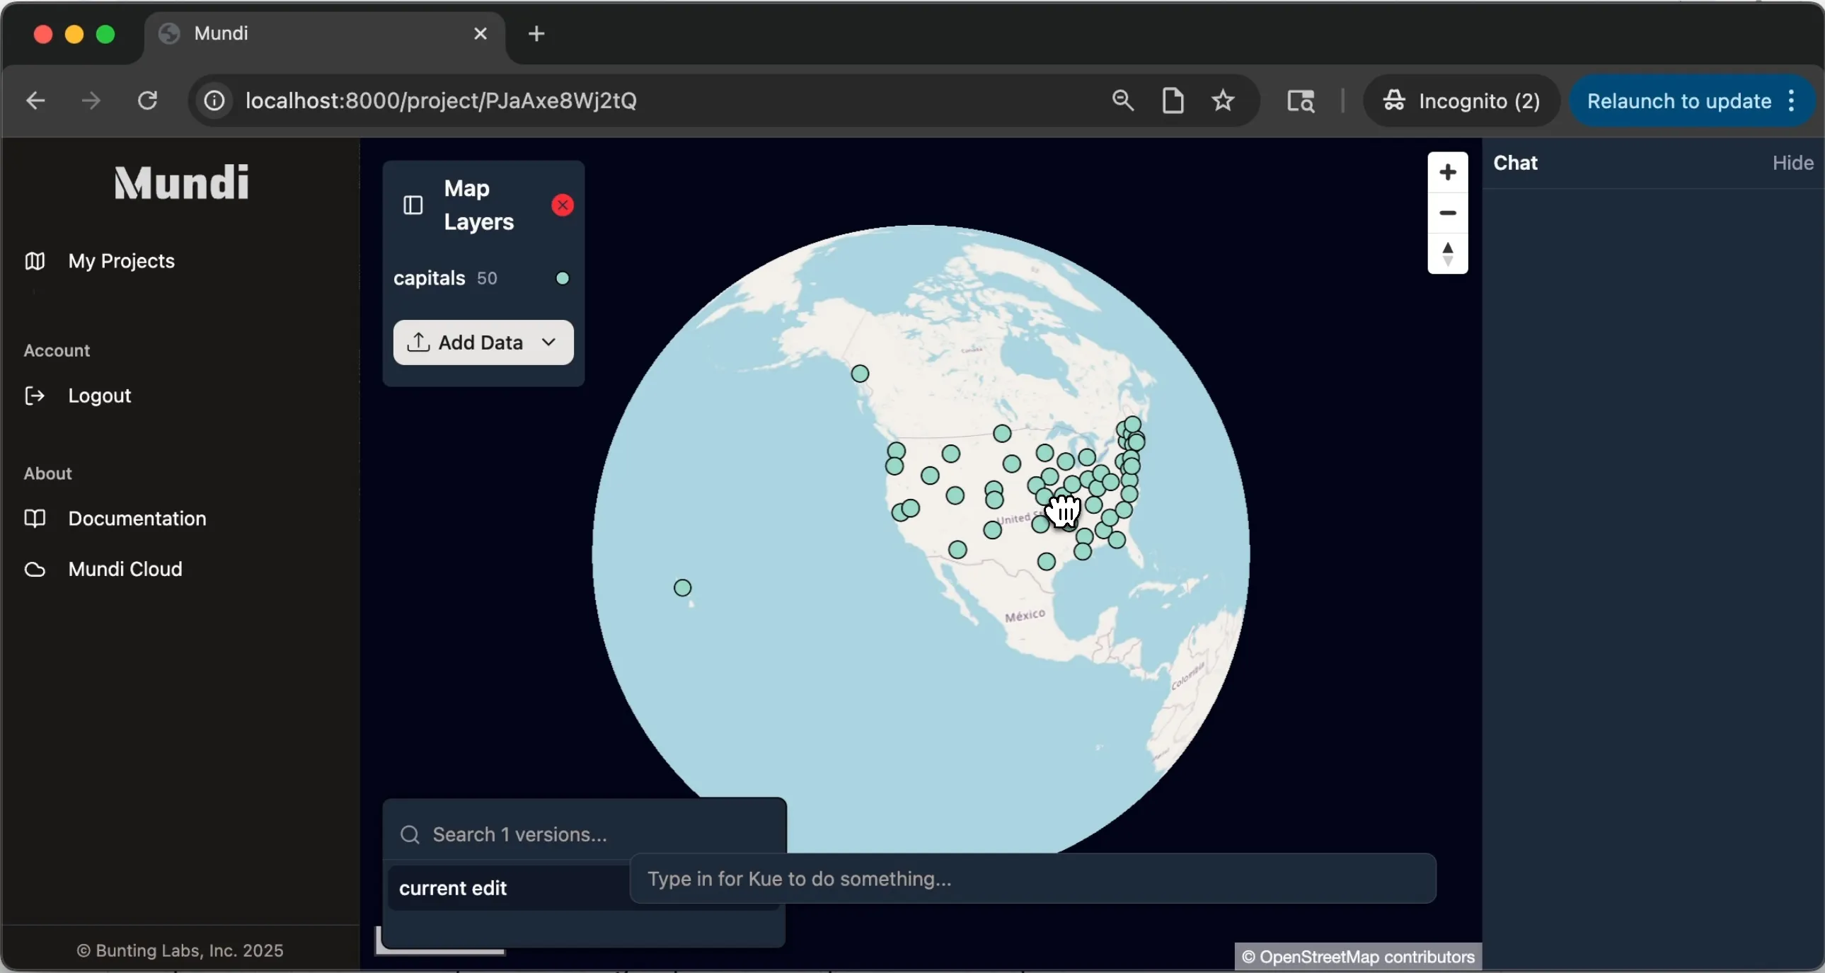Select the current edit version
1825x973 pixels.
509,888
